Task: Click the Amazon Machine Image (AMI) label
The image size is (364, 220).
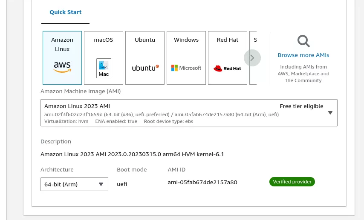Action: (81, 91)
